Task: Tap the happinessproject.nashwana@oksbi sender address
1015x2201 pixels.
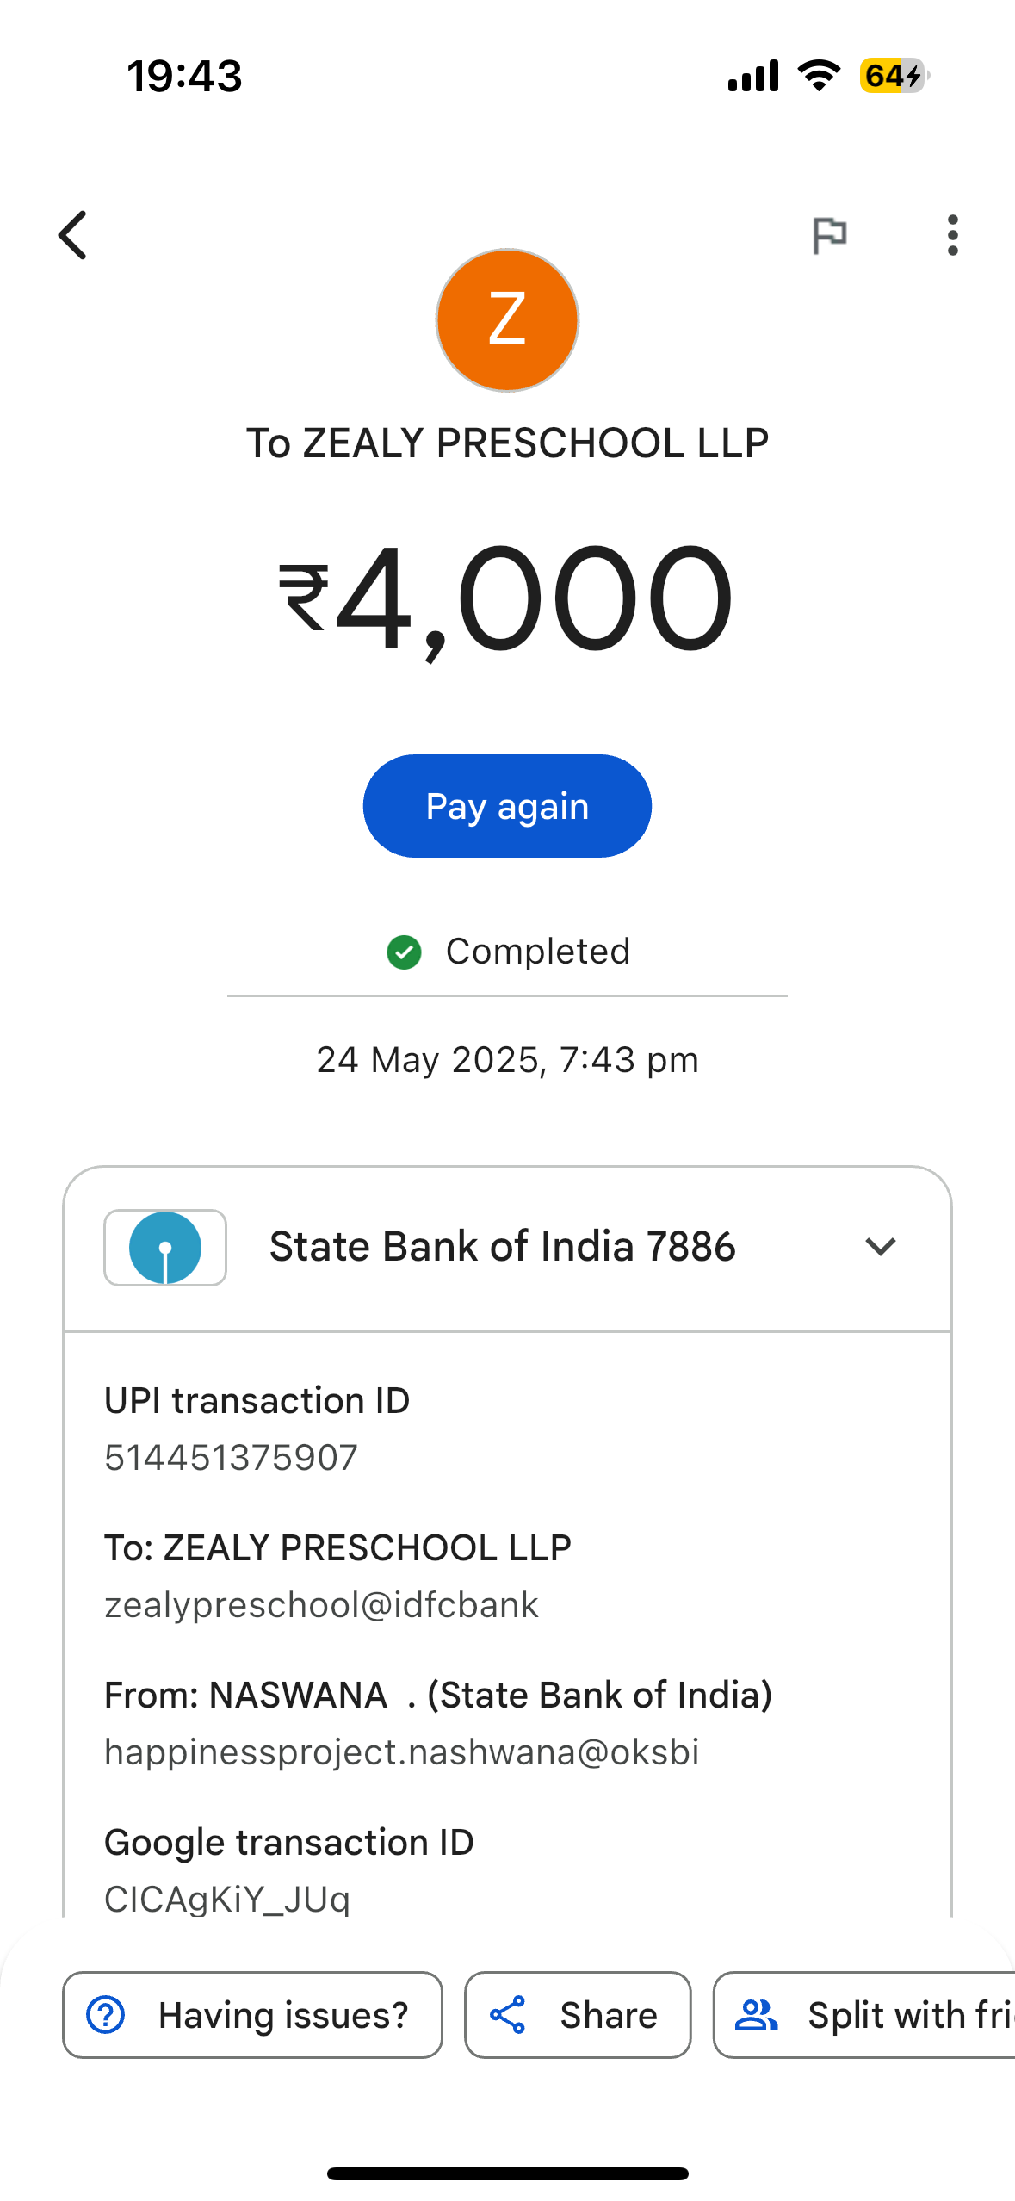Action: coord(401,1752)
